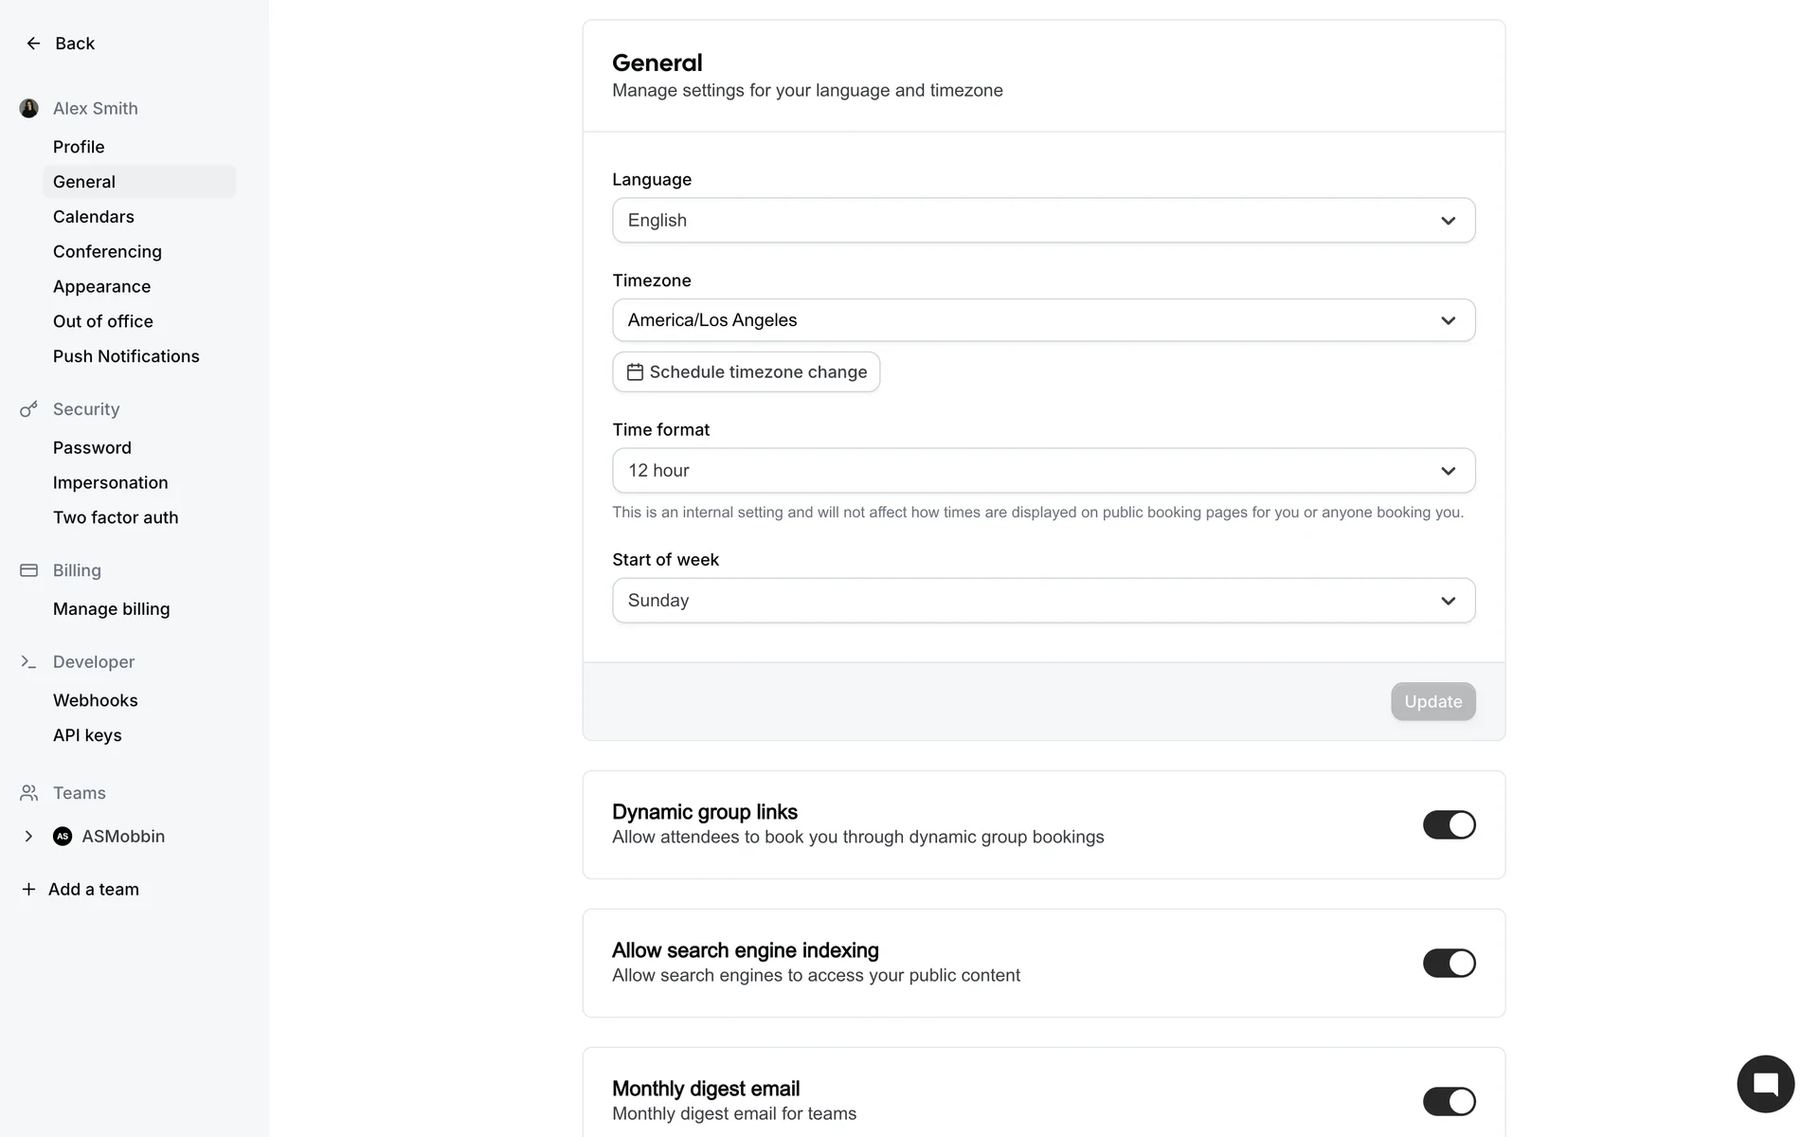Viewport: 1819px width, 1137px height.
Task: Click Schedule timezone change button
Action: coord(747,372)
